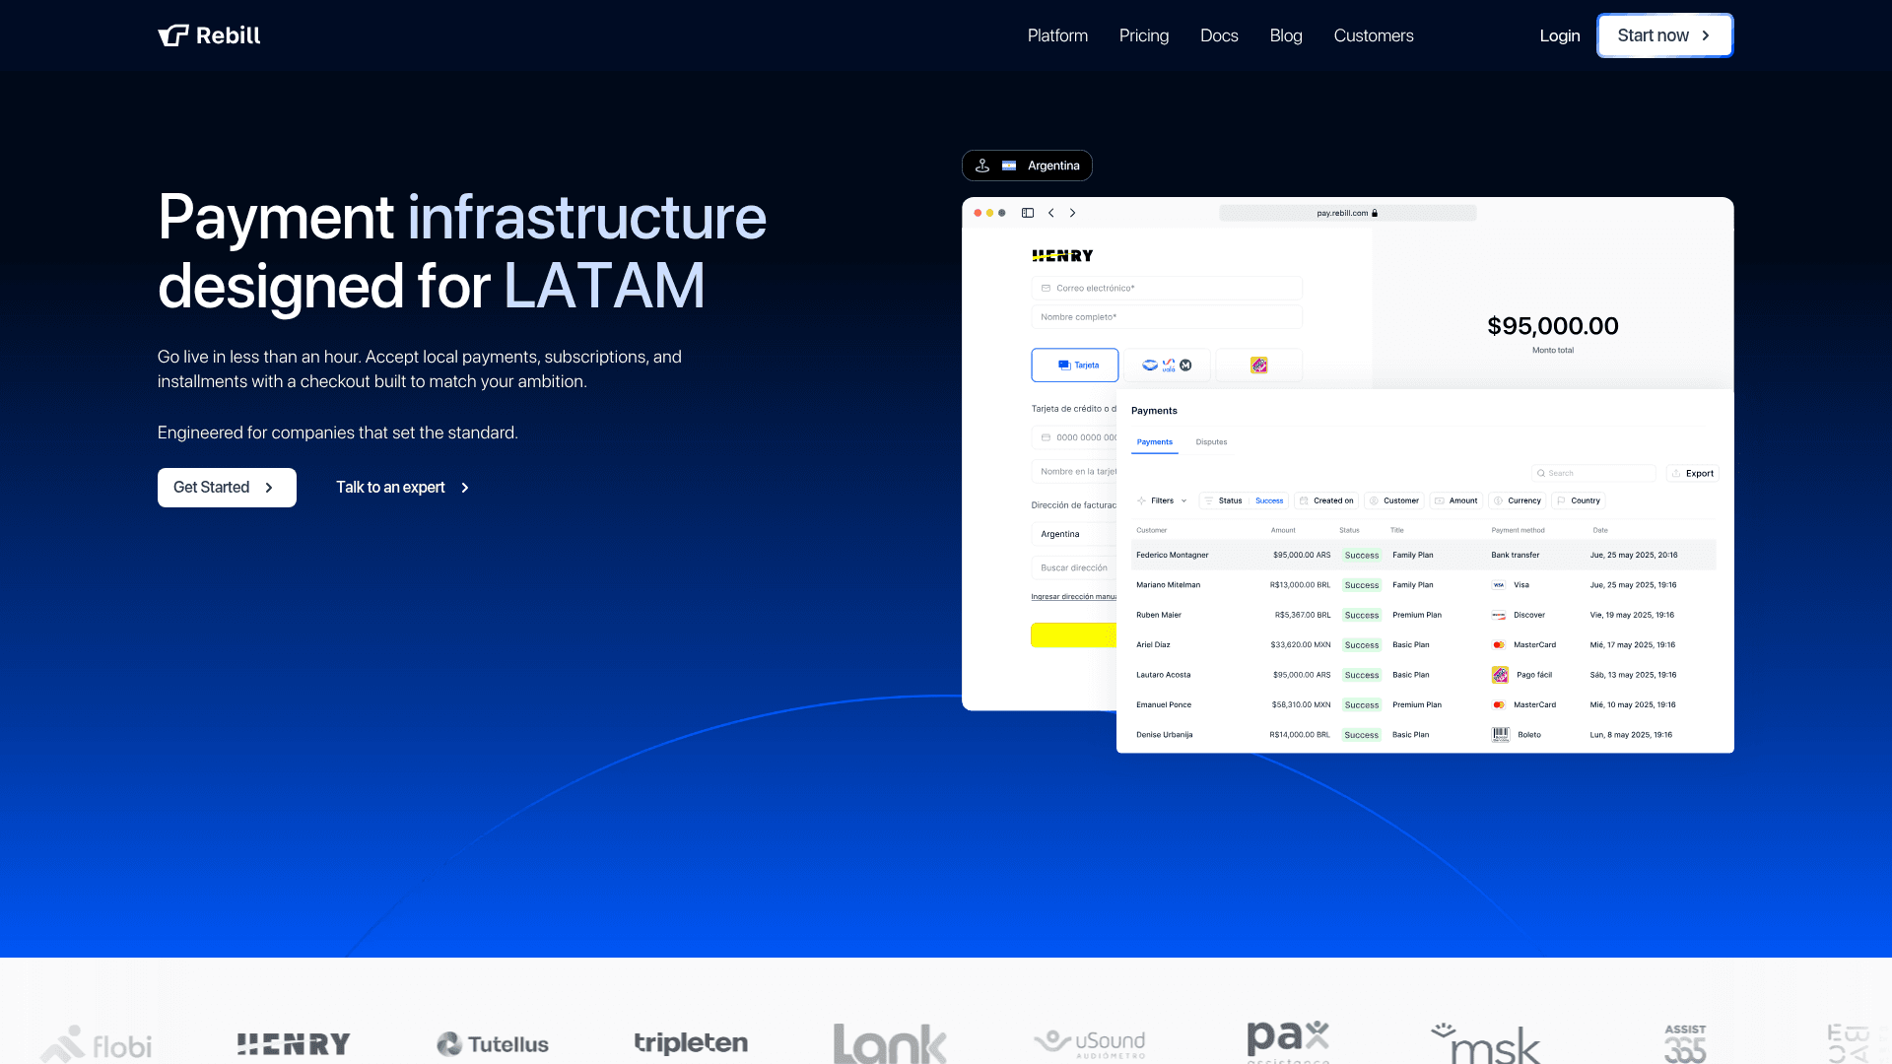Screen dimensions: 1892x1064
Task: Click the flobi customer logo
Action: (x=97, y=1045)
